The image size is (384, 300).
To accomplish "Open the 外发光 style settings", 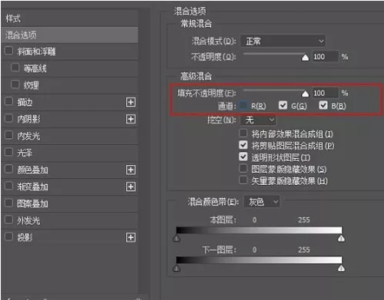I will [28, 221].
